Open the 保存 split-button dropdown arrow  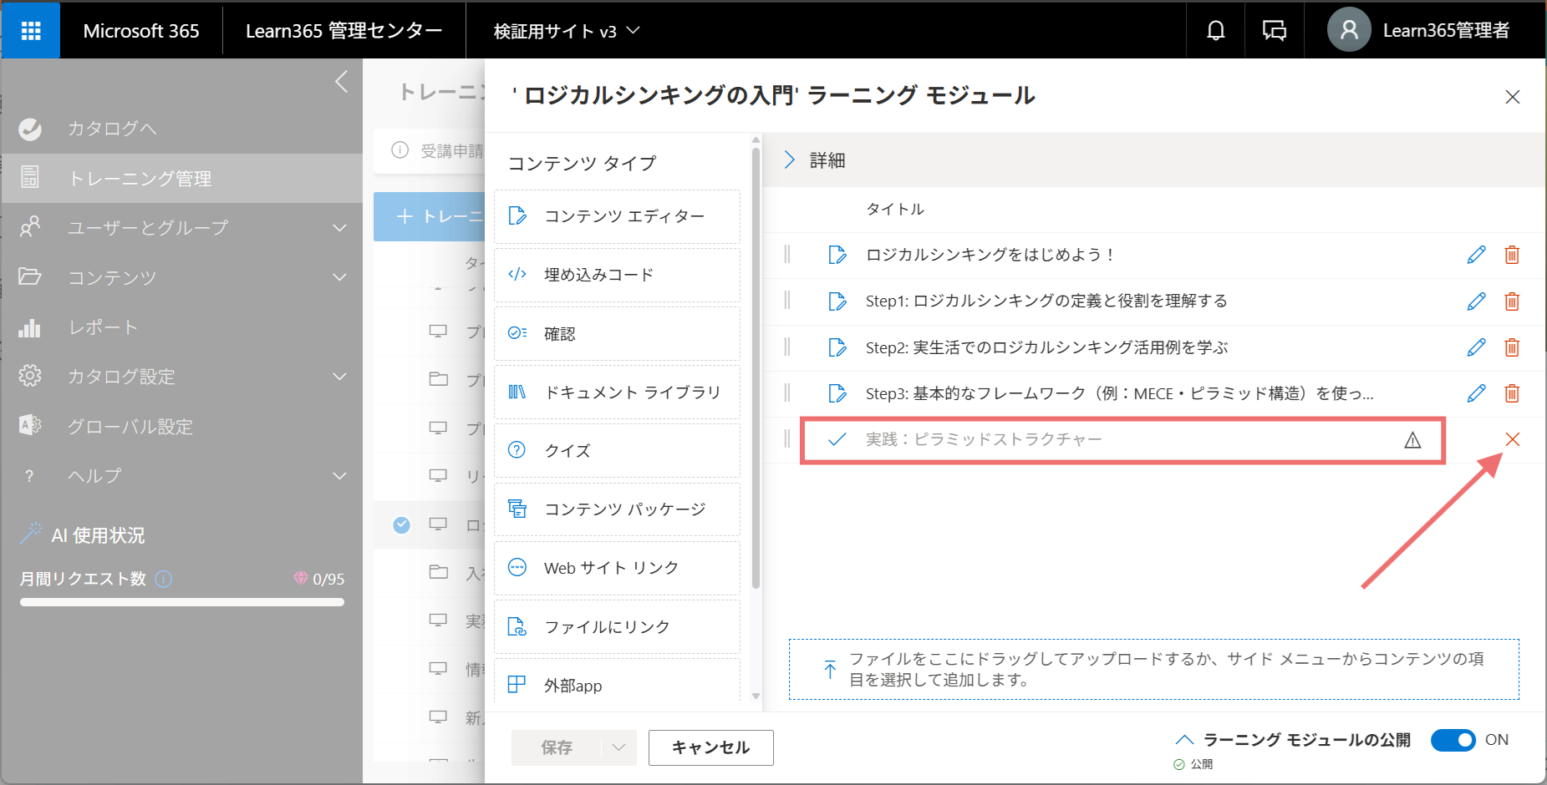[618, 747]
